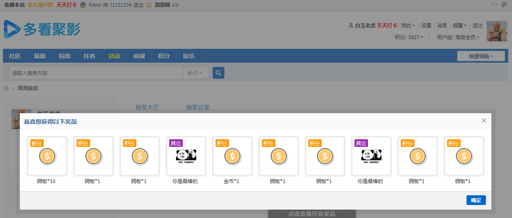This screenshot has width=512, height=218.
Task: Focus the 请输入搜索内容 search field
Action: coord(96,73)
